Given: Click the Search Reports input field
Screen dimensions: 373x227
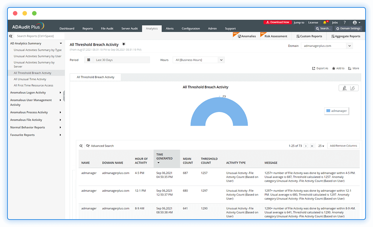Looking at the screenshot, I should tap(37, 36).
